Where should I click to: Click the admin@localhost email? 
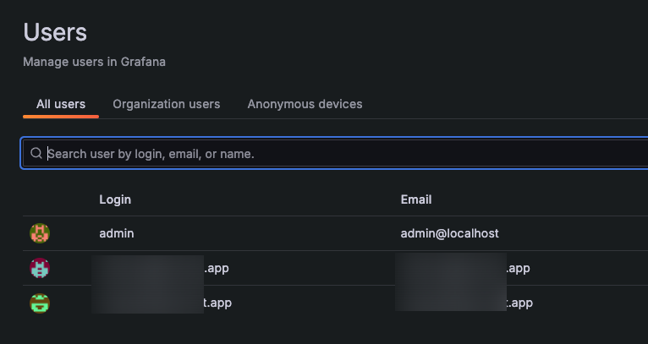(x=455, y=233)
